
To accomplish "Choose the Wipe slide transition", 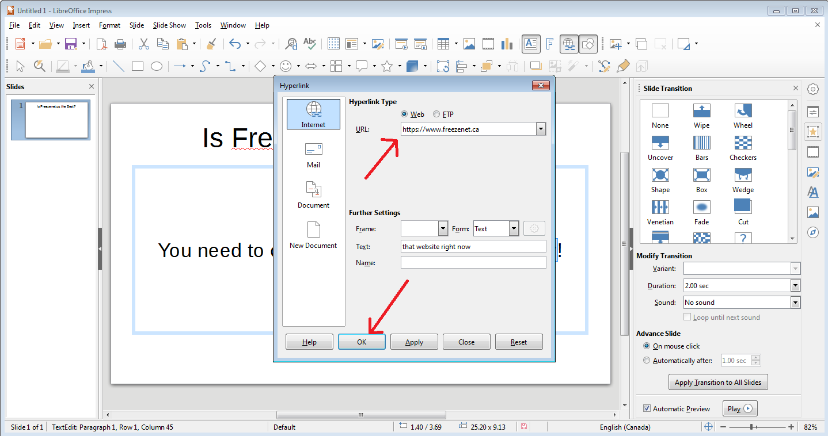I will click(701, 116).
